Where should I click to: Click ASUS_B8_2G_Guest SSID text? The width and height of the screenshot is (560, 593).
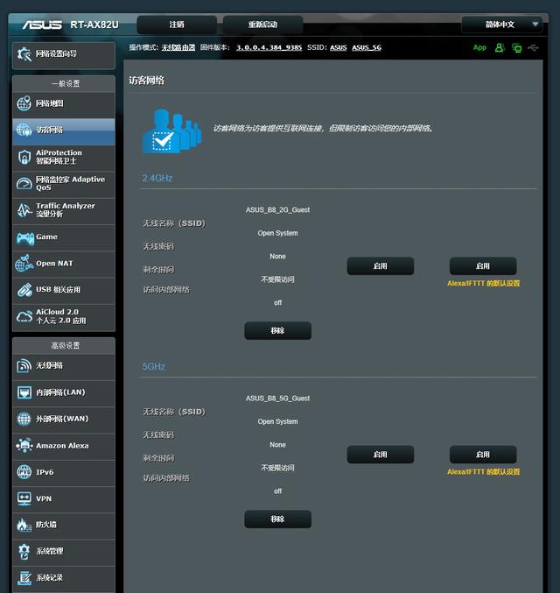pyautogui.click(x=277, y=210)
